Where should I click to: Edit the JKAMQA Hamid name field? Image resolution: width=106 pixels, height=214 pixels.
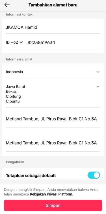pyautogui.click(x=53, y=27)
